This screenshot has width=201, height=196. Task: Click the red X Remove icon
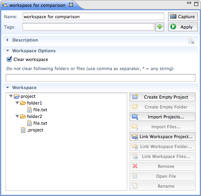click(x=135, y=166)
